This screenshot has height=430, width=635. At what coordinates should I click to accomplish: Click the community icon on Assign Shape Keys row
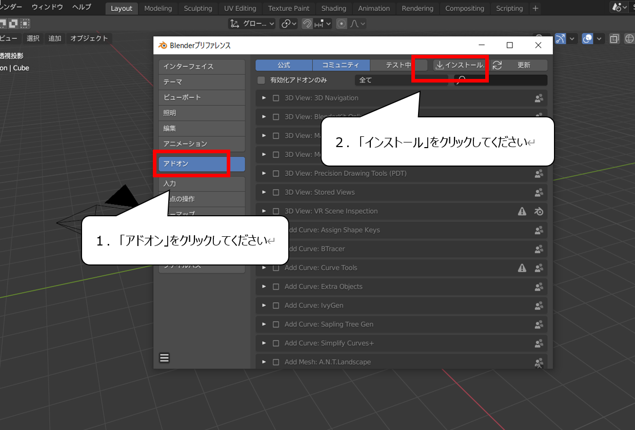(x=539, y=230)
